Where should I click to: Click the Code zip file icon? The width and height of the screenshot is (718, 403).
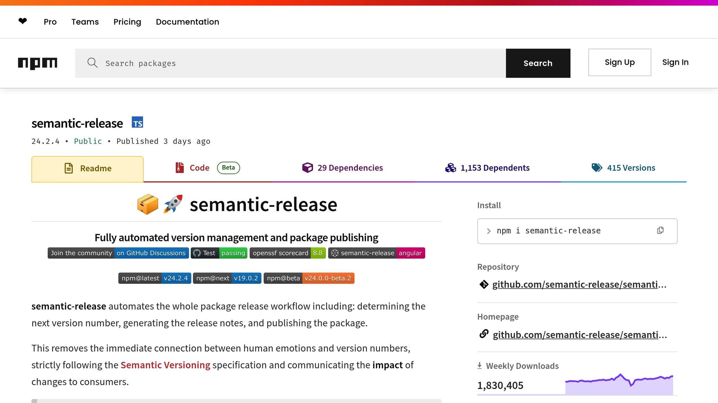(x=179, y=168)
